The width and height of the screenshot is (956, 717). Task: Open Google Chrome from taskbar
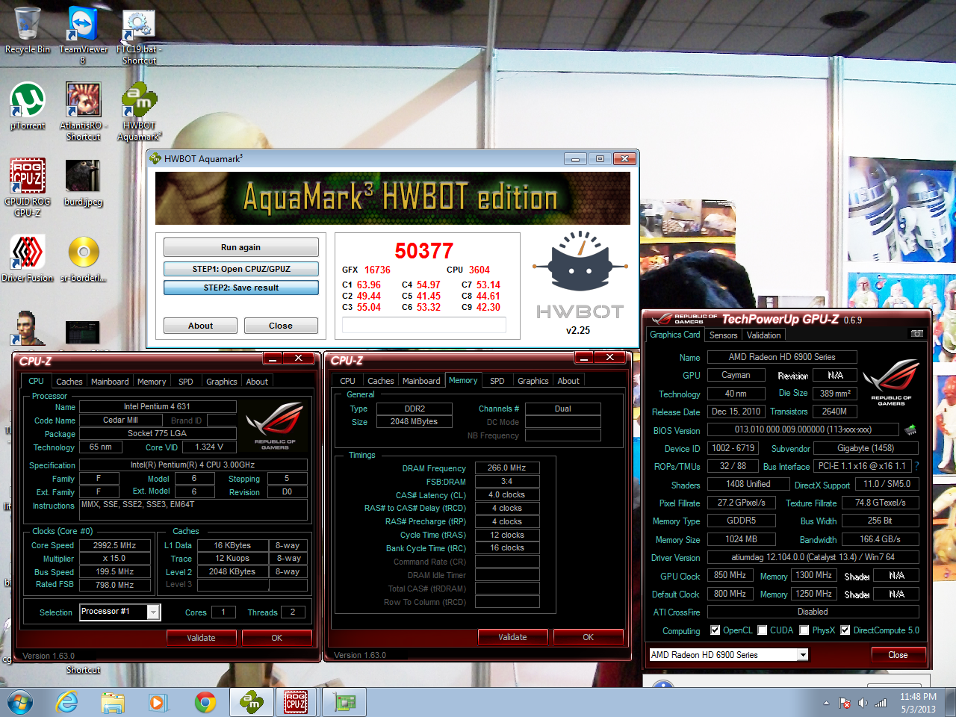click(x=205, y=702)
